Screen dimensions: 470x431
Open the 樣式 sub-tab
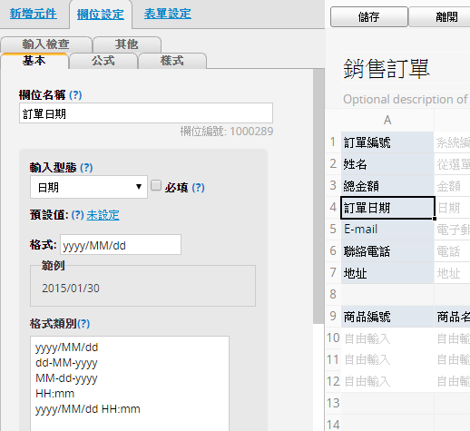point(172,61)
